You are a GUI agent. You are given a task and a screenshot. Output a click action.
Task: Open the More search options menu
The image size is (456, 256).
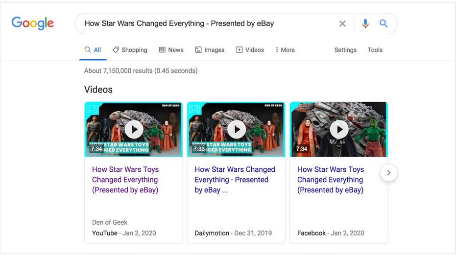[285, 50]
